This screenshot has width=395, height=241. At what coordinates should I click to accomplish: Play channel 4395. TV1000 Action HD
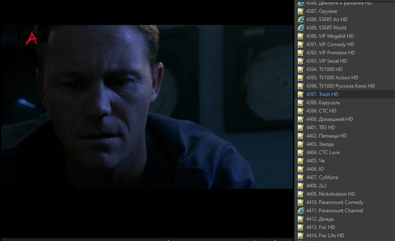(x=332, y=77)
